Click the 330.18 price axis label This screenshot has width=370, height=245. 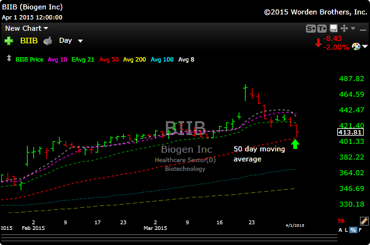point(352,204)
